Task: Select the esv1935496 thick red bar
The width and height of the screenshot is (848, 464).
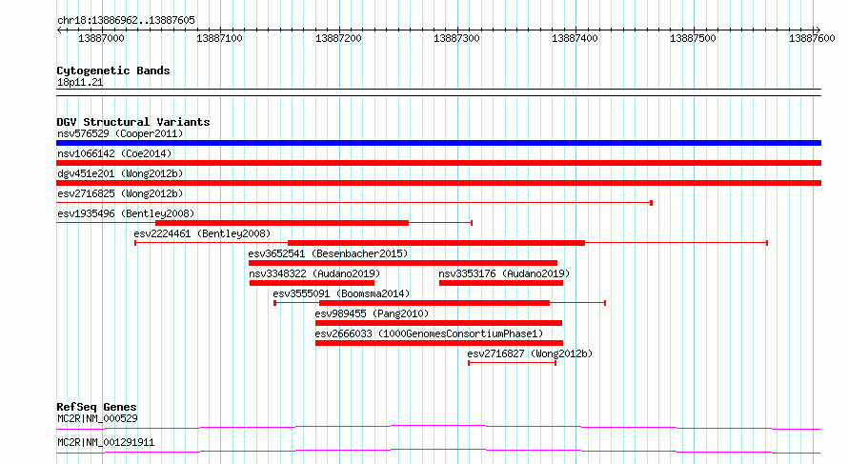Action: tap(282, 223)
